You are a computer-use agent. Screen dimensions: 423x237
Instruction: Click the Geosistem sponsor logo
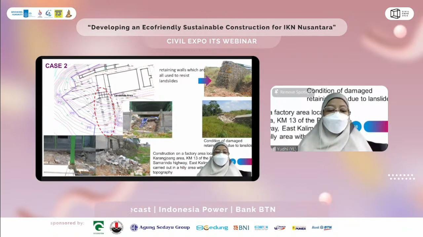click(98, 227)
